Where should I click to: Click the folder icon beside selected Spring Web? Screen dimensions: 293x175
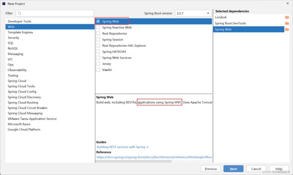(x=287, y=30)
